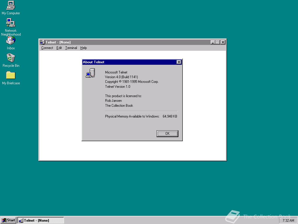Minimize the Telnet window
The image size is (298, 224).
(213, 42)
